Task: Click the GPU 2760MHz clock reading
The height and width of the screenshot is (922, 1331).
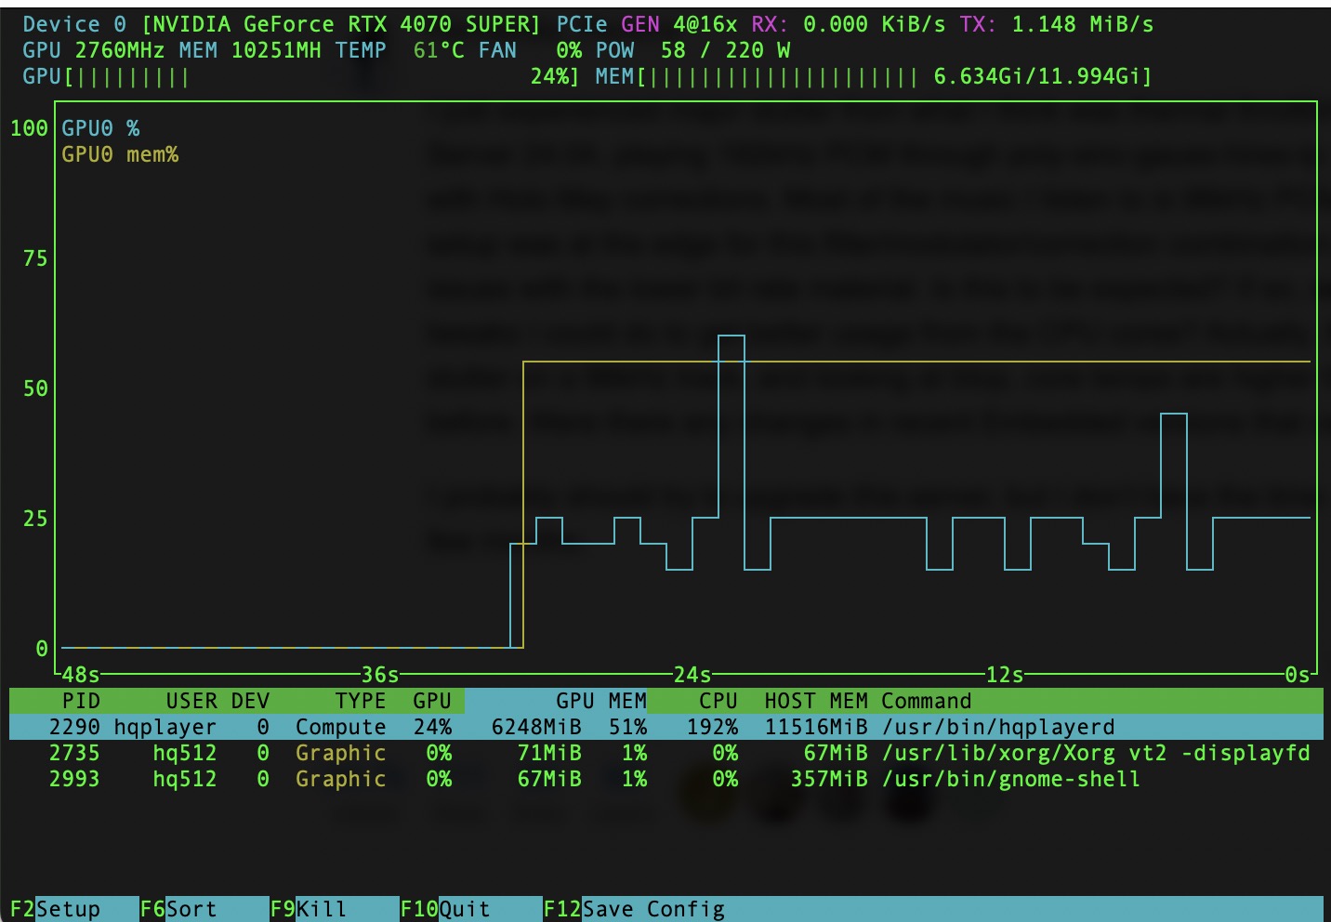Action: [94, 50]
